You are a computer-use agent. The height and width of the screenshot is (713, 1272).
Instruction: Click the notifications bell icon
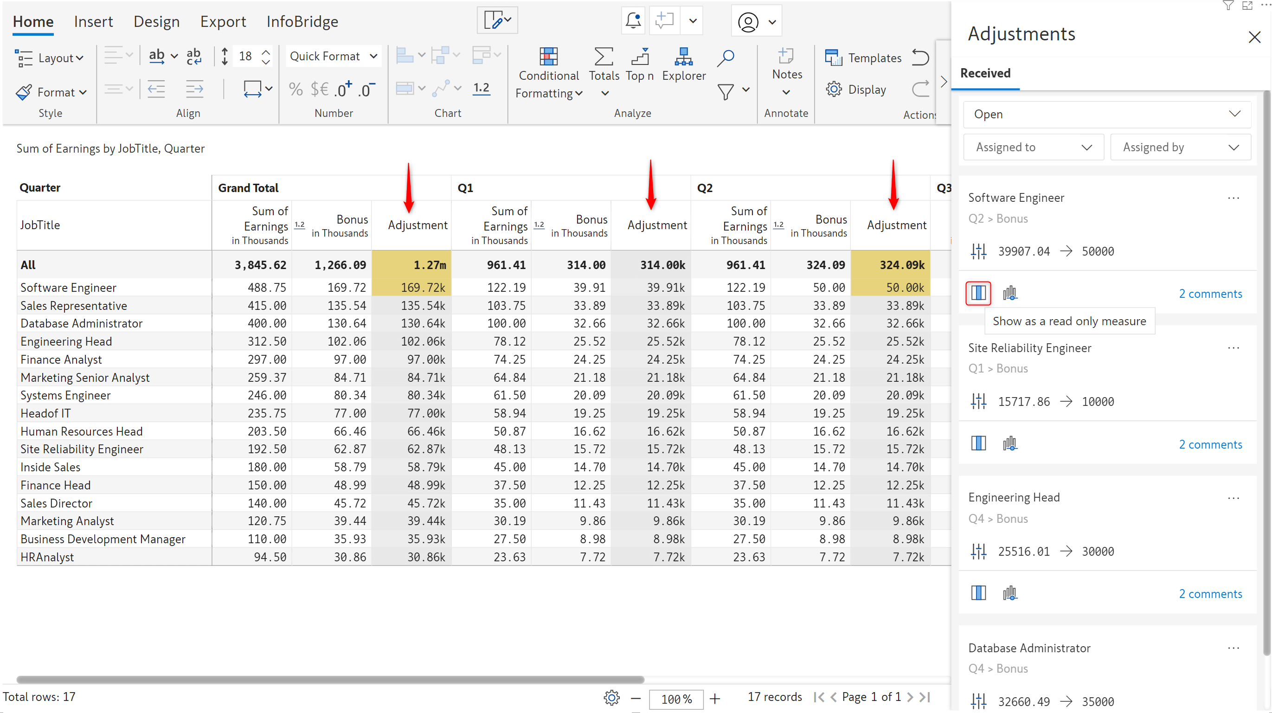click(x=633, y=21)
